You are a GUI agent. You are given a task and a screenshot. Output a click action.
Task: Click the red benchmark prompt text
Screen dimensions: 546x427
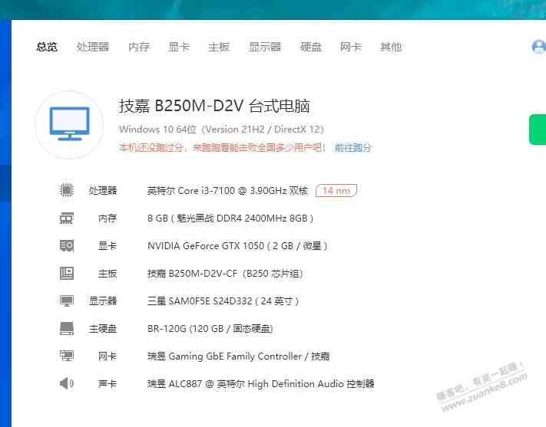pos(223,148)
